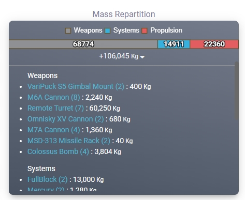The image size is (245, 200).
Task: Click the 1,360 Kg mass value
Action: 99,130
